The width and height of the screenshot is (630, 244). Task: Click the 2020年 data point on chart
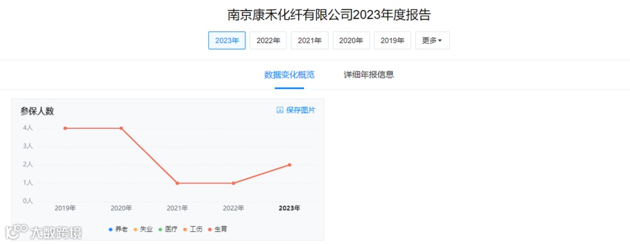(x=121, y=128)
